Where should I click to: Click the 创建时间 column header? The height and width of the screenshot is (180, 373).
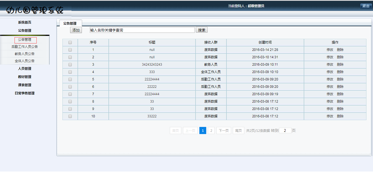coord(265,42)
